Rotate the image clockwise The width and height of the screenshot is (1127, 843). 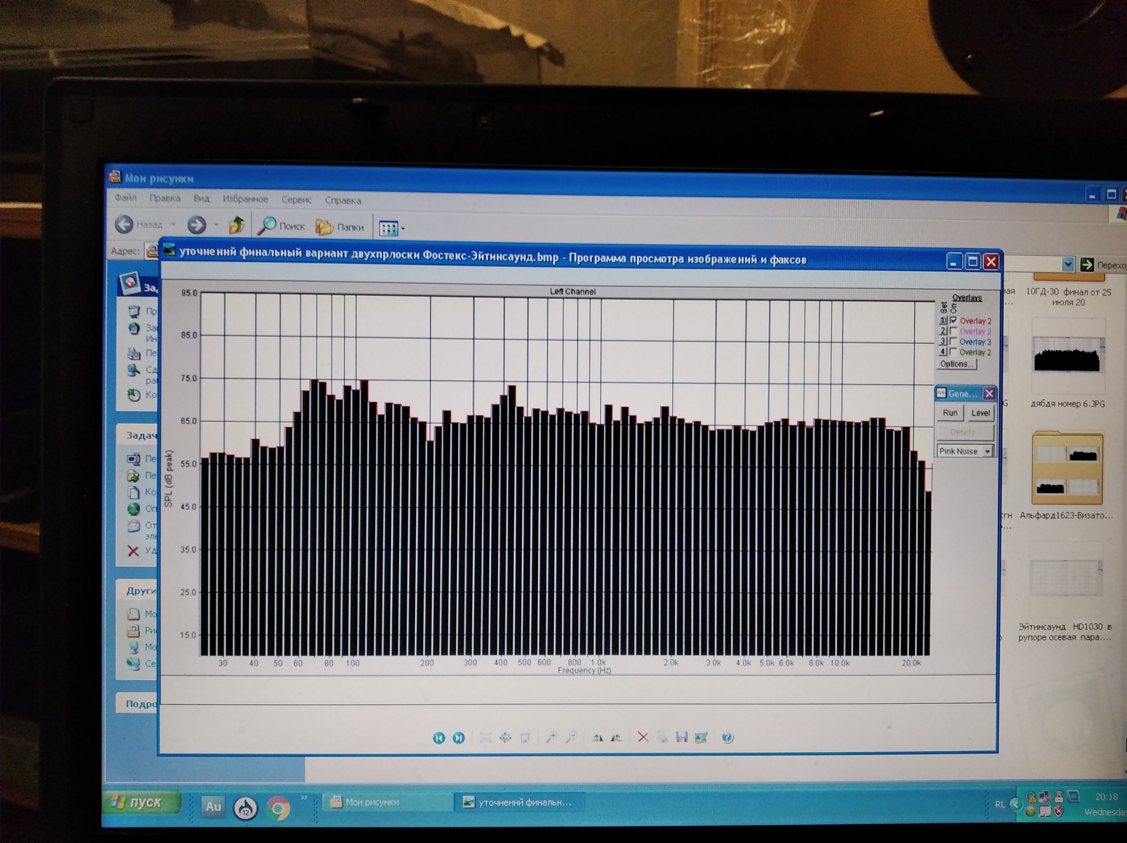click(x=597, y=738)
